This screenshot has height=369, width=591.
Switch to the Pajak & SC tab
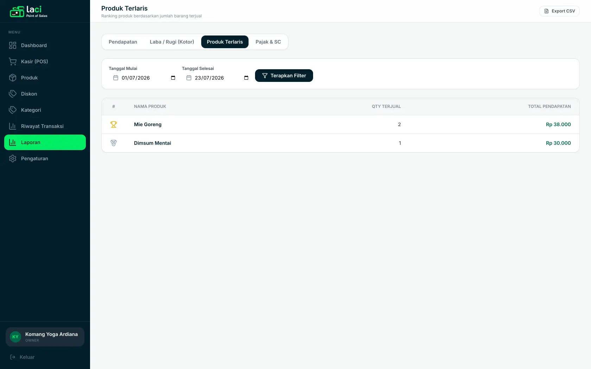268,42
